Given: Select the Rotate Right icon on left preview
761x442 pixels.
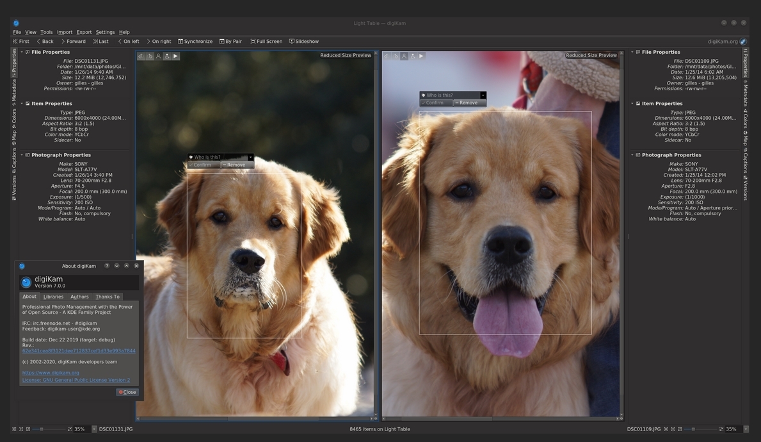Looking at the screenshot, I should 148,56.
